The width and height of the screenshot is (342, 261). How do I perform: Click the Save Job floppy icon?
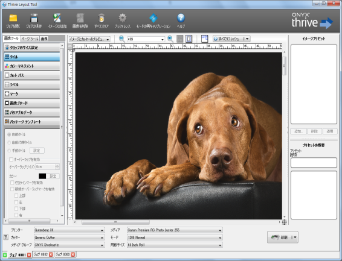pyautogui.click(x=34, y=18)
